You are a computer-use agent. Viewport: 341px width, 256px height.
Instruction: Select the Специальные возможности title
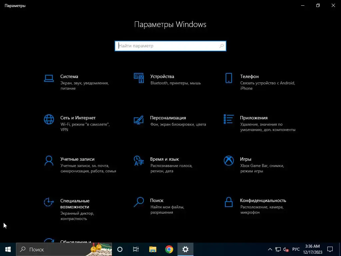(x=75, y=204)
